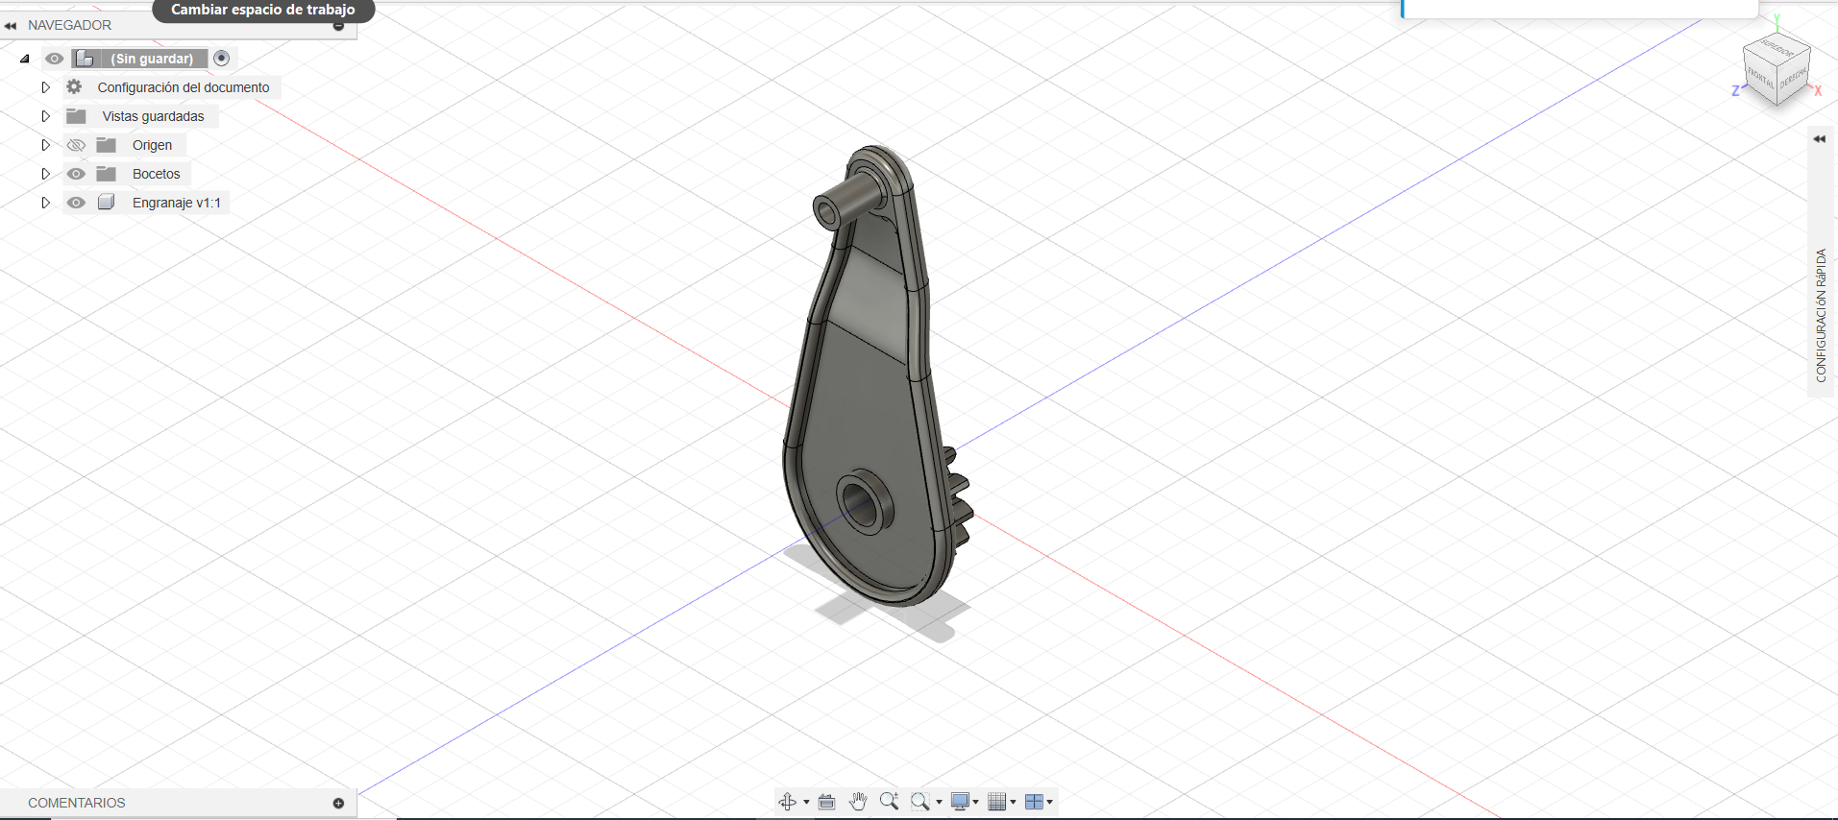Activate the (Sin guardar) component radio button
This screenshot has width=1838, height=820.
point(222,59)
